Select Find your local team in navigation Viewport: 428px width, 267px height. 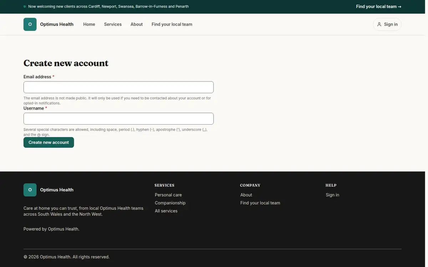[x=172, y=24]
